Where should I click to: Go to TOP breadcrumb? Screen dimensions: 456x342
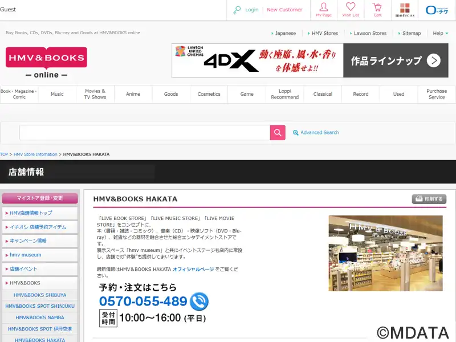[4, 154]
